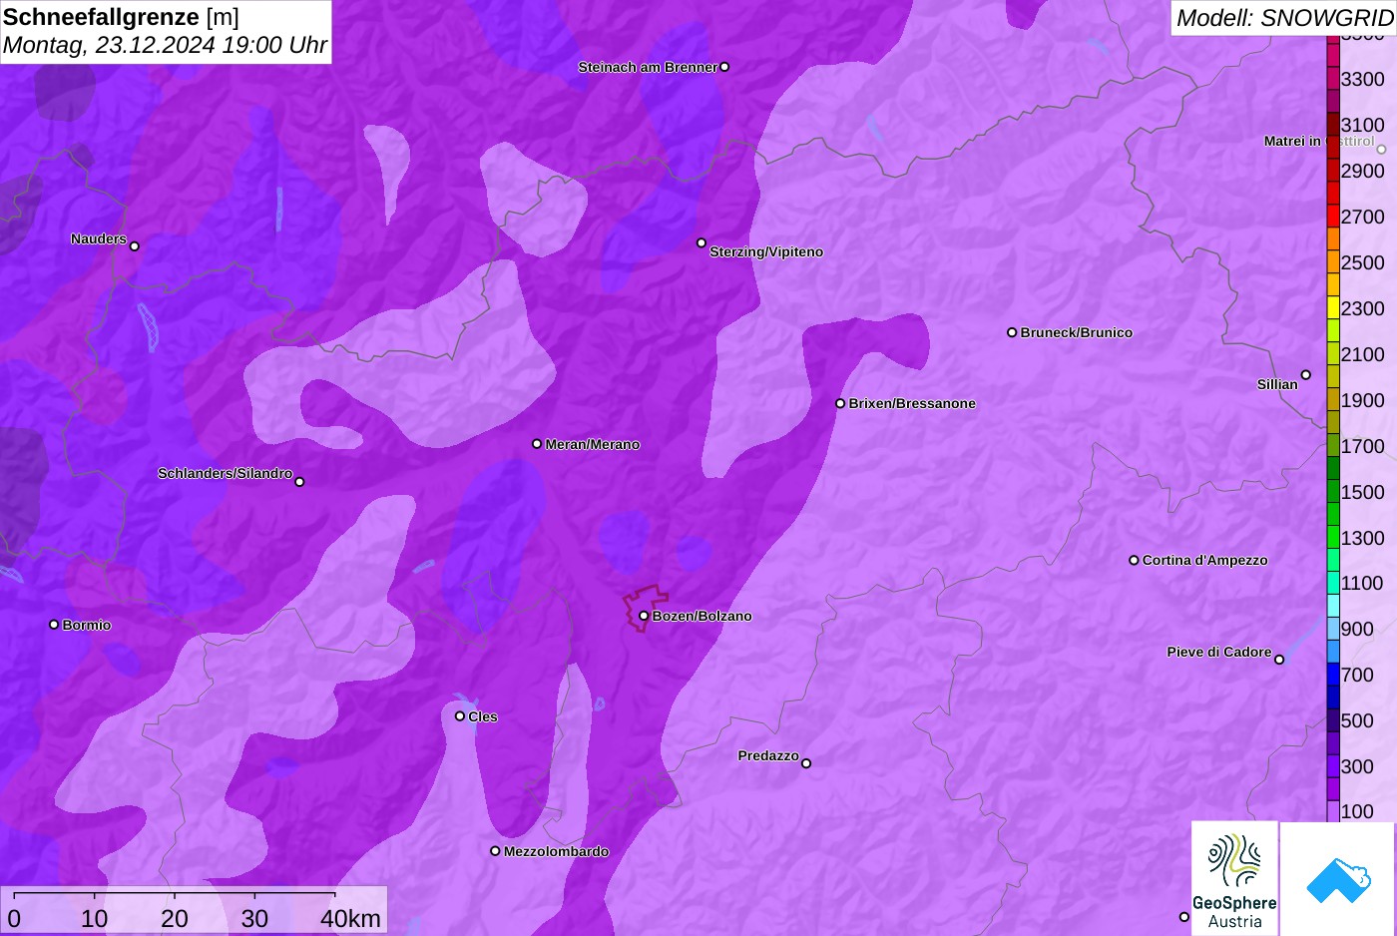Click the Matrei in Osttirol label
The image size is (1397, 936).
click(x=1318, y=142)
